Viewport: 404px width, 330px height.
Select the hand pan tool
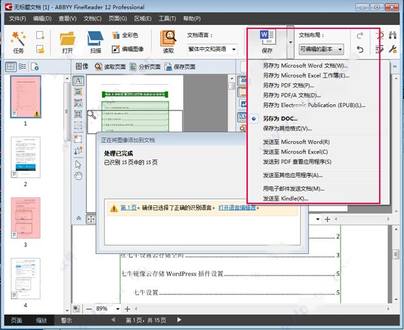(78, 176)
